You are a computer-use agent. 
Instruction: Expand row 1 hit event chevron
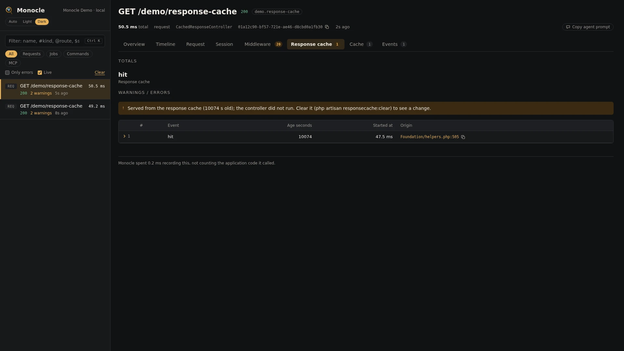[x=124, y=136]
